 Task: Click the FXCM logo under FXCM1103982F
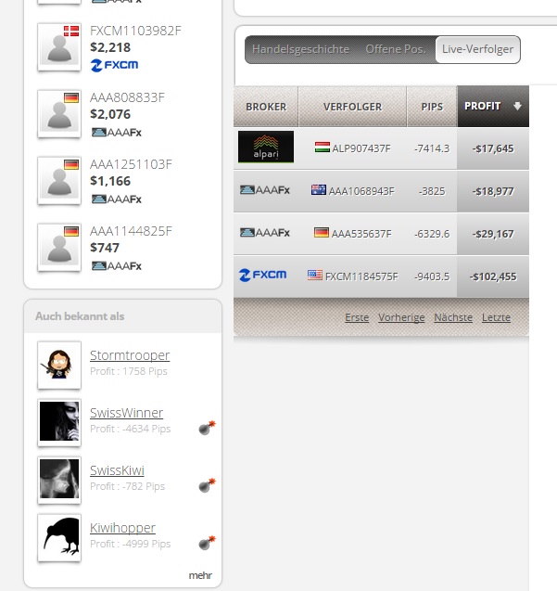coord(114,65)
